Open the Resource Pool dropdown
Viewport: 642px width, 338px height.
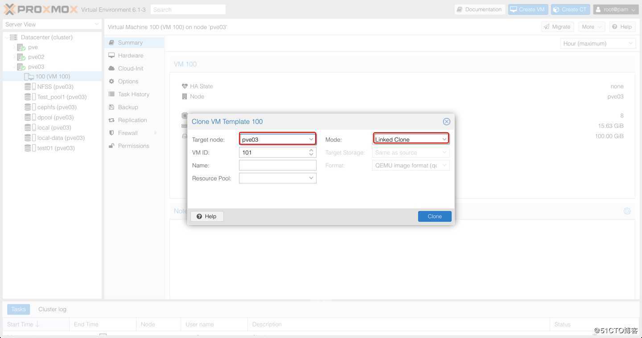(311, 178)
